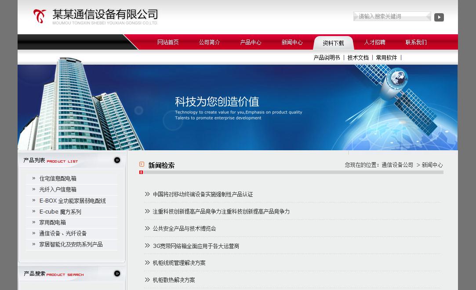Click the search submit arrow icon
Screen dimensions: 476x290
click(439, 17)
